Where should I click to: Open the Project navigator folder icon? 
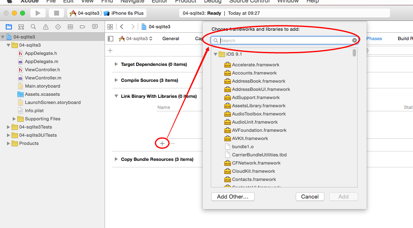(9, 27)
